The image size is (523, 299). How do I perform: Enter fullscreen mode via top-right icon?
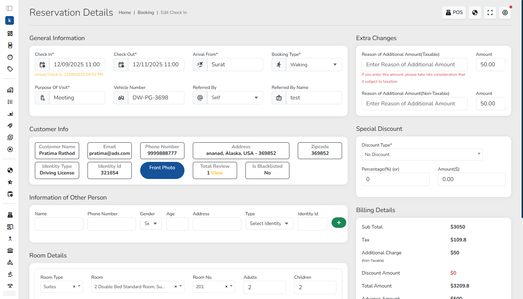pos(490,13)
